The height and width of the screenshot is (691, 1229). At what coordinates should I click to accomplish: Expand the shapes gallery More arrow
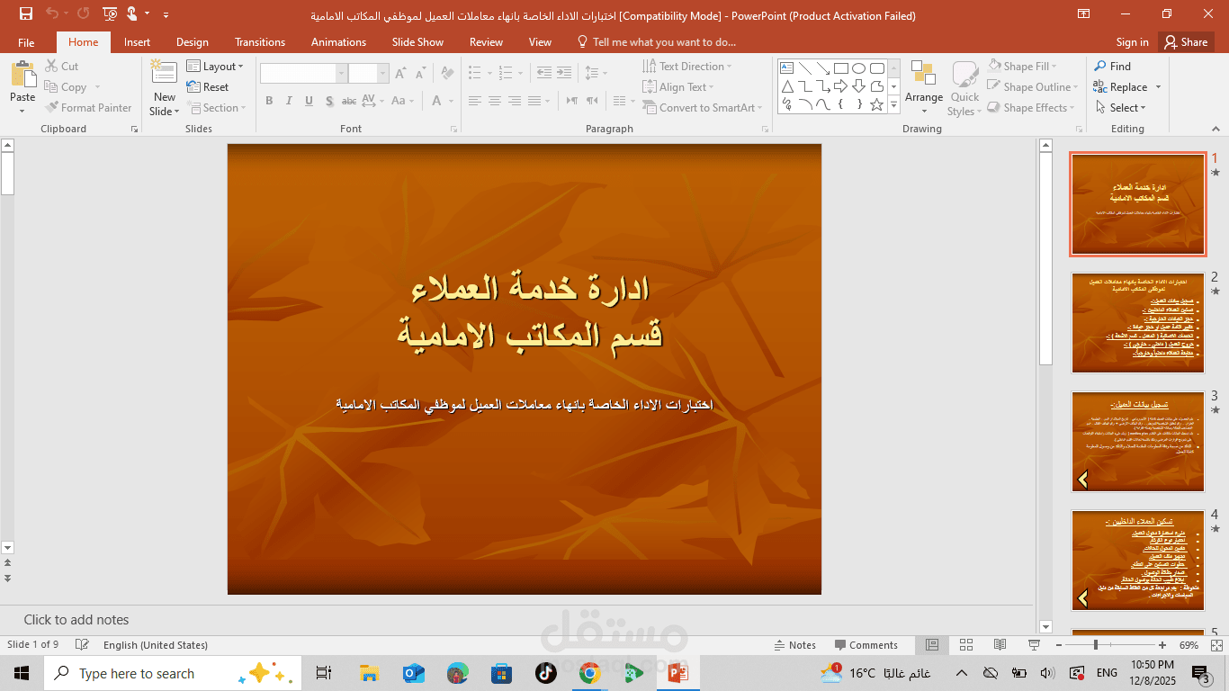pyautogui.click(x=894, y=107)
